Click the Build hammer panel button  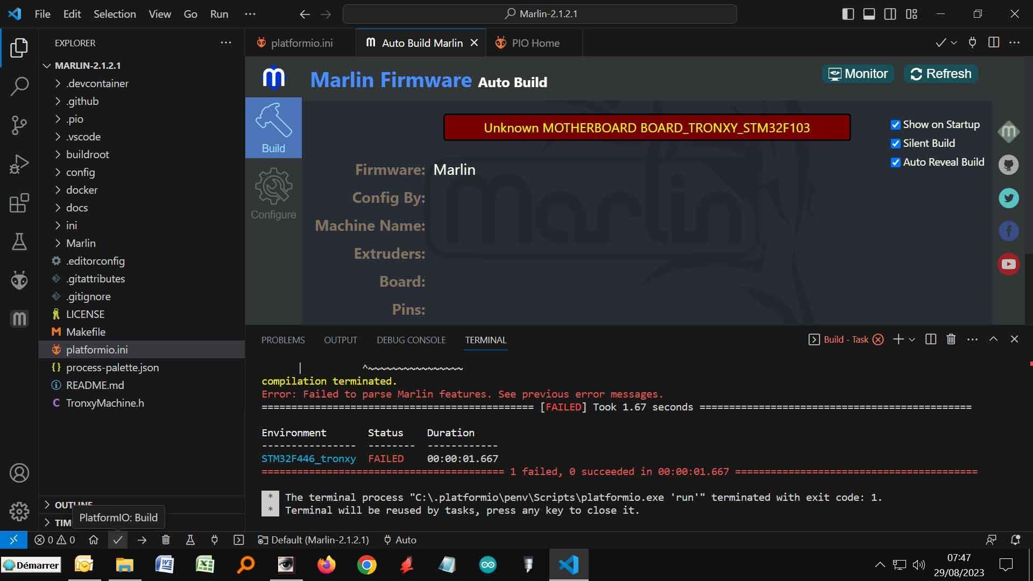click(273, 127)
